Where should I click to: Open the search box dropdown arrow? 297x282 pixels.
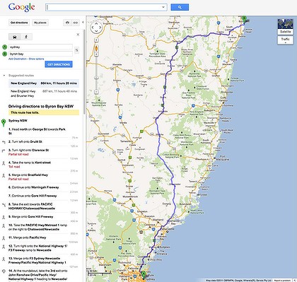coord(163,7)
